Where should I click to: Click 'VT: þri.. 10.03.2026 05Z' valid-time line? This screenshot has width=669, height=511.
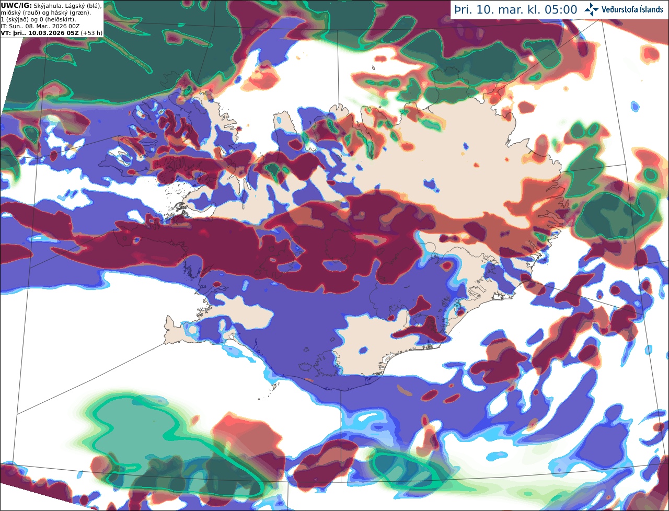tap(40, 32)
